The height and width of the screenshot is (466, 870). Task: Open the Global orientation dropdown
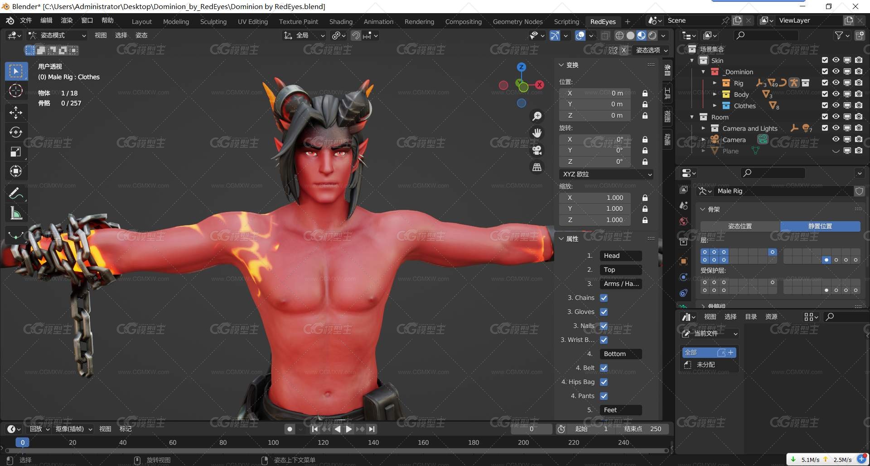(304, 35)
